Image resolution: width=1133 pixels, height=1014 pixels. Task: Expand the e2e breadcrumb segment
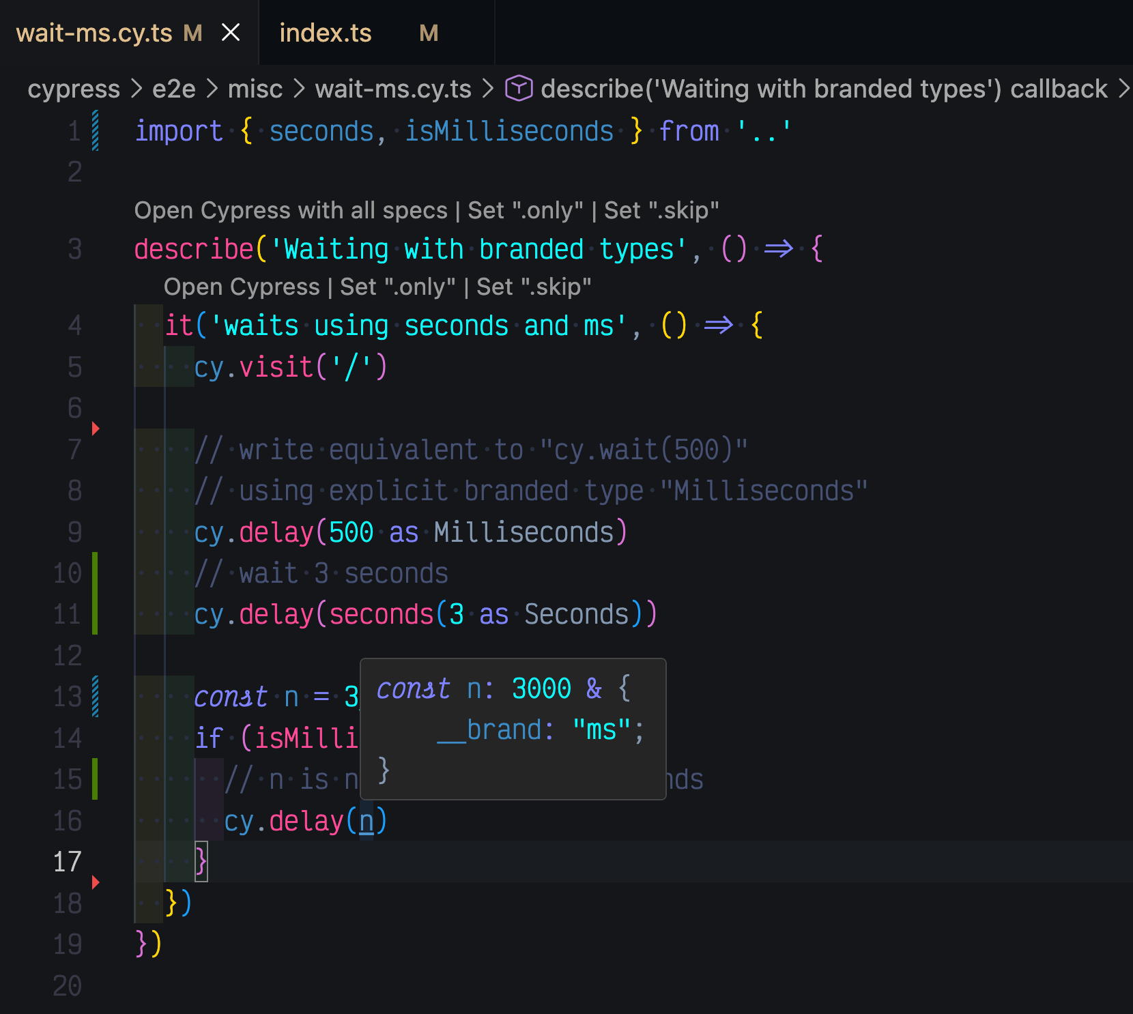[x=173, y=89]
